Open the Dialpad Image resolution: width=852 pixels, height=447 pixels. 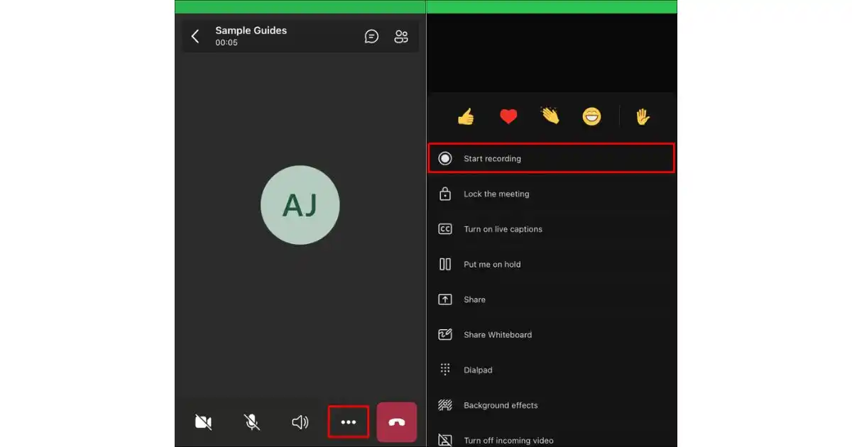(551, 370)
